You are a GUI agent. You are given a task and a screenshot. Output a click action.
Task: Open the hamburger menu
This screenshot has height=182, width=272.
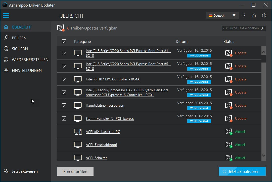coord(6,15)
